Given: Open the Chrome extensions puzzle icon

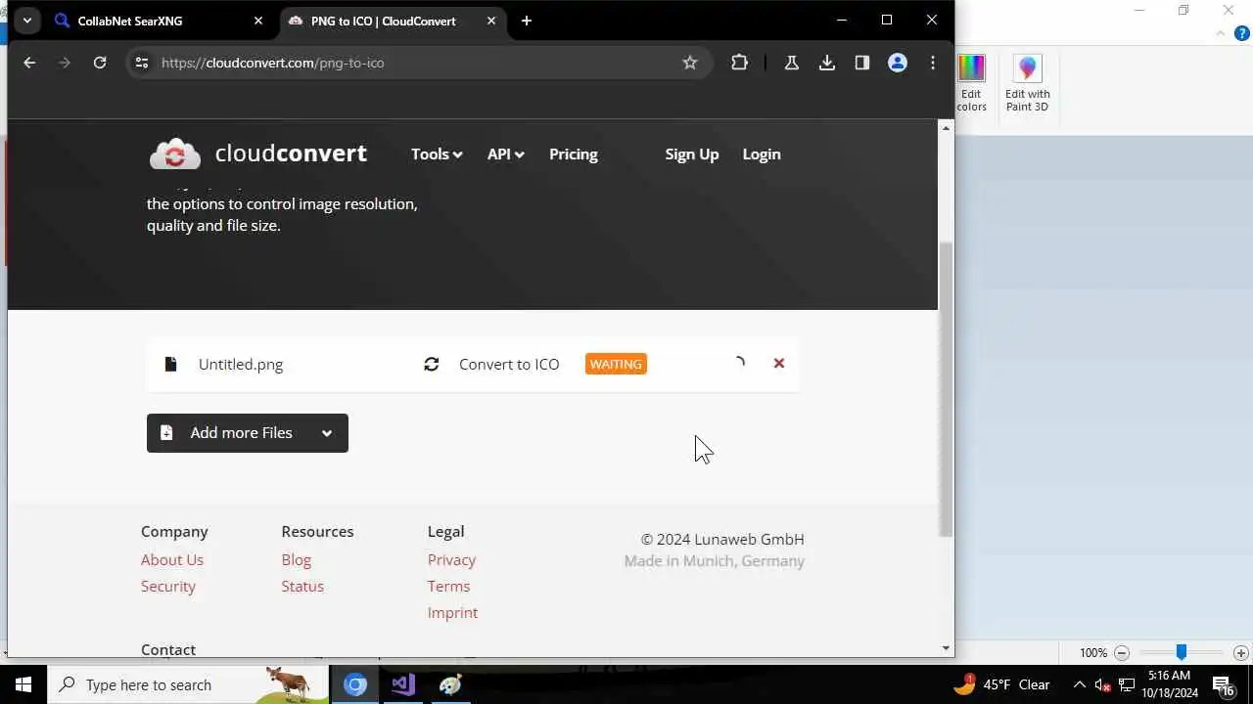Looking at the screenshot, I should coord(739,63).
